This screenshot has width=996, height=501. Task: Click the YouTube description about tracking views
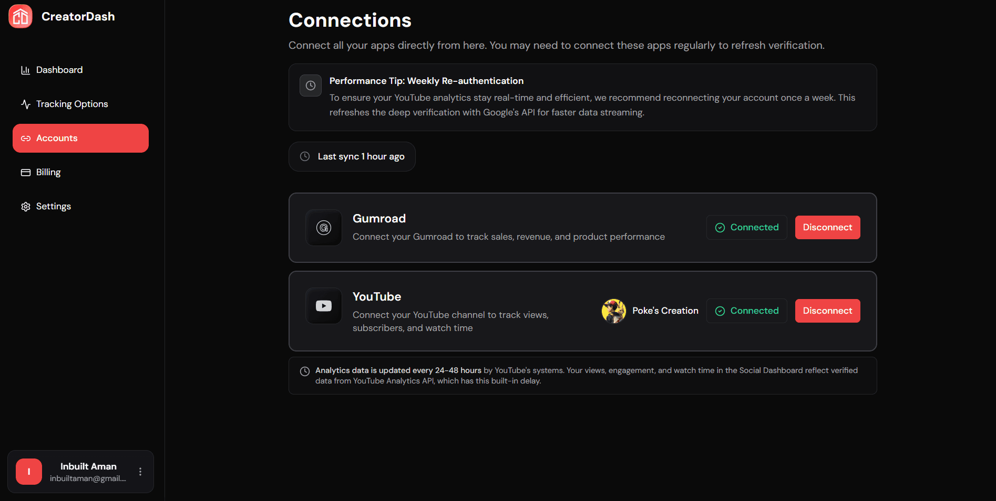pos(450,322)
